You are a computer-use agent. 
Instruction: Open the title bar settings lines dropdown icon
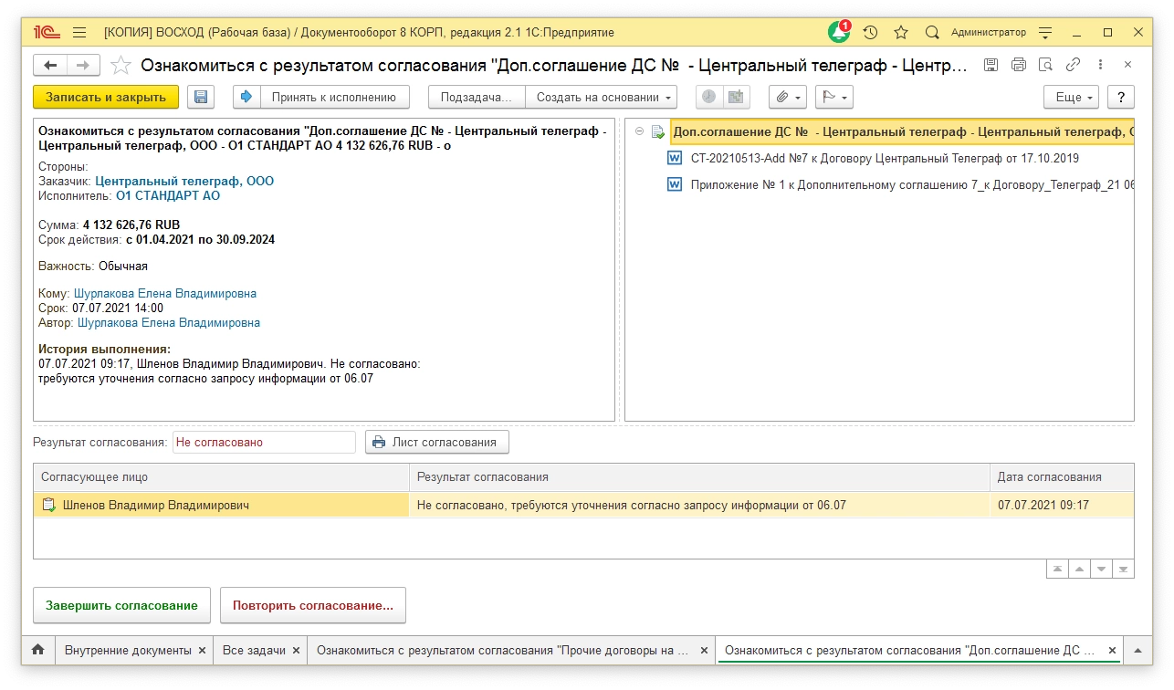coord(1046,32)
